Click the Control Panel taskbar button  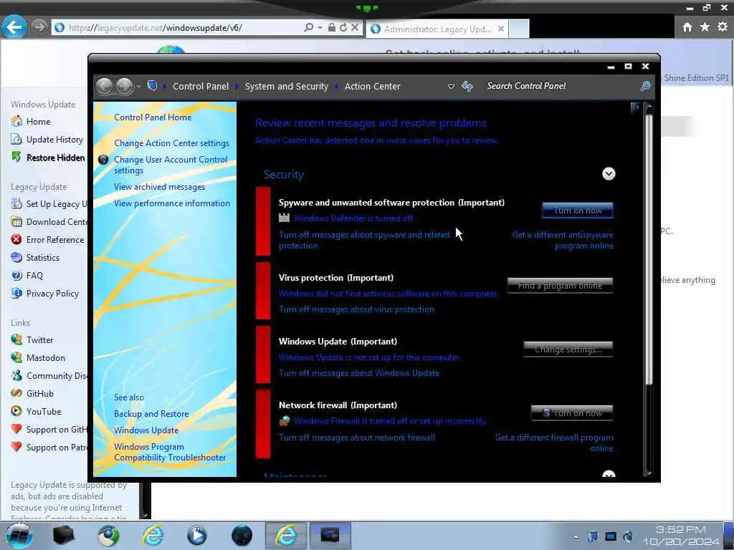(x=330, y=536)
